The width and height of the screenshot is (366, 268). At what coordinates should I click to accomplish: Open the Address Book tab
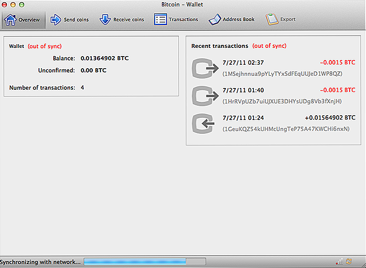[231, 19]
